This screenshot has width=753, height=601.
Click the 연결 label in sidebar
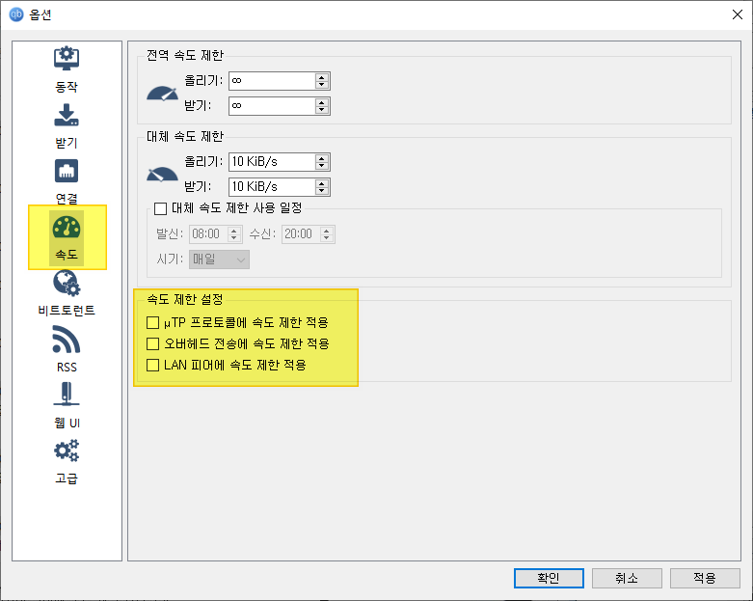click(x=67, y=199)
